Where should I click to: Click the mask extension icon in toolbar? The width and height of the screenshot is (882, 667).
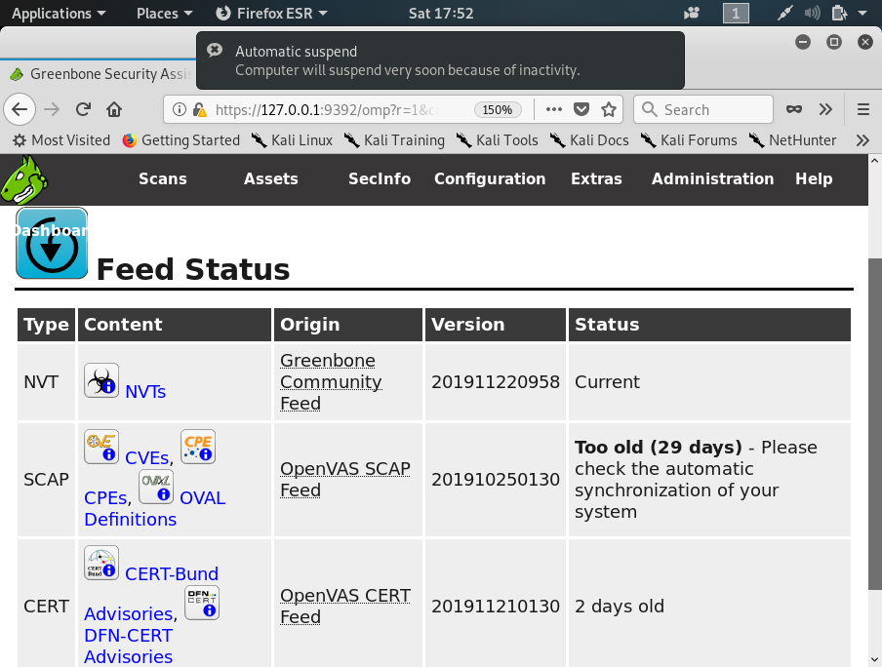pyautogui.click(x=793, y=109)
